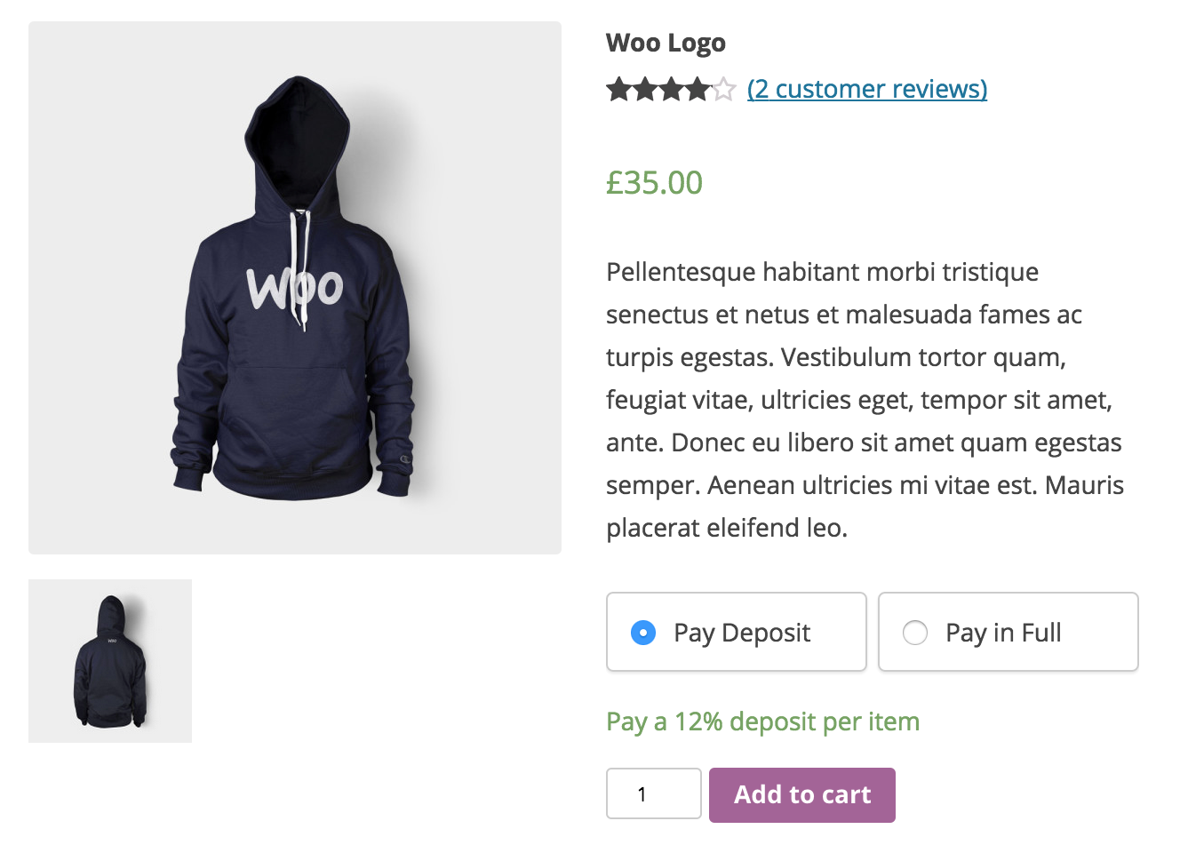Click the 12% deposit per item notice
The image size is (1180, 853).
762,721
